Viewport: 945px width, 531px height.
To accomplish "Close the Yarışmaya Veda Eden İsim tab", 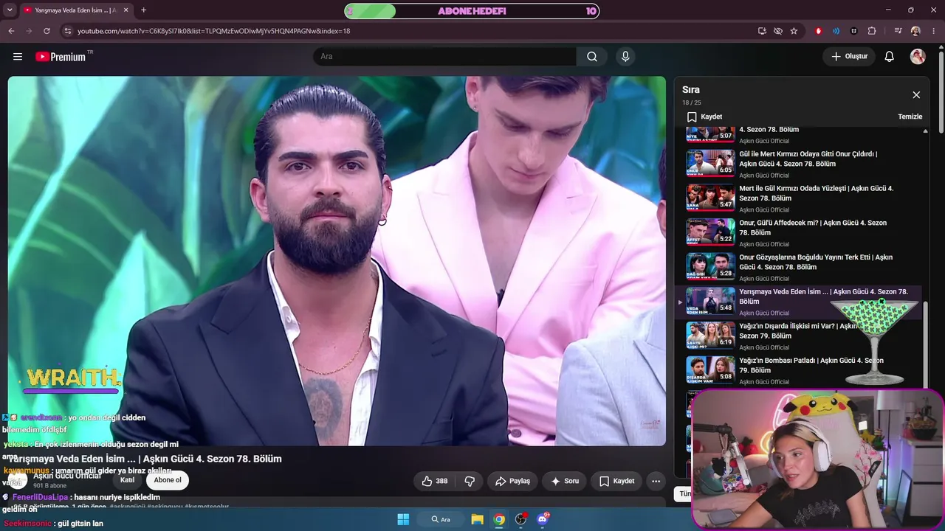I will (124, 10).
